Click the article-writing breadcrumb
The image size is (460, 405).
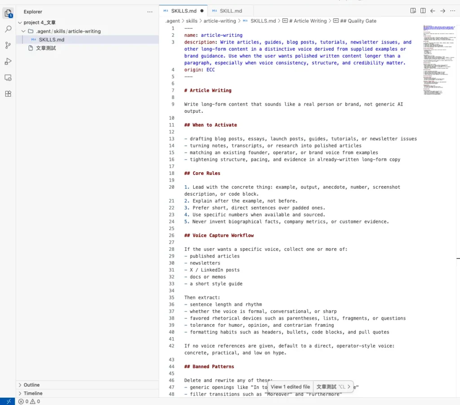[x=220, y=21]
